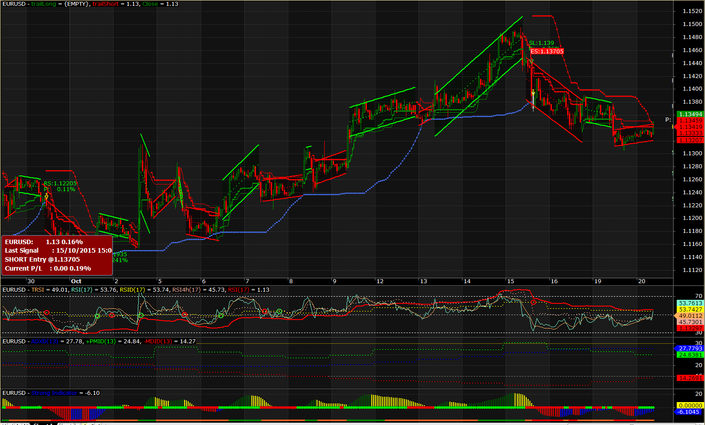Click the green 1.13494 price label
Viewport: 705px width, 425px height.
[691, 114]
